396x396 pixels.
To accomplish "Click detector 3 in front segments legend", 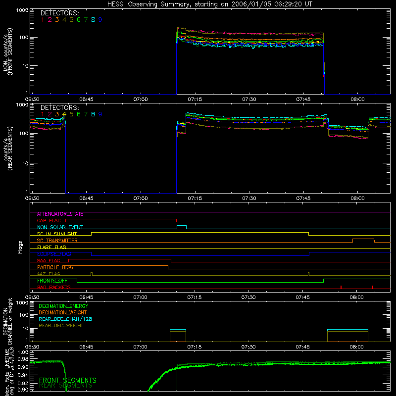I will pyautogui.click(x=57, y=20).
